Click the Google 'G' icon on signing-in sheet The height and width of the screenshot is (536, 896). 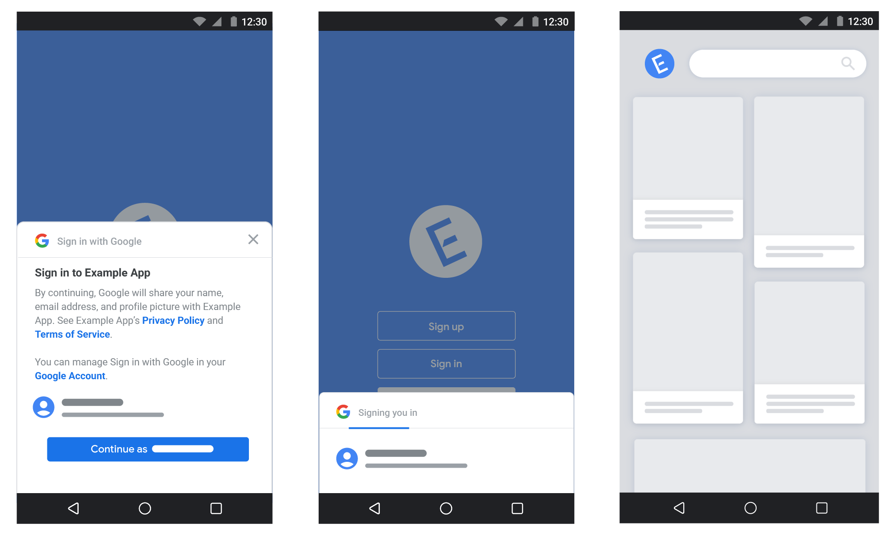pyautogui.click(x=343, y=412)
